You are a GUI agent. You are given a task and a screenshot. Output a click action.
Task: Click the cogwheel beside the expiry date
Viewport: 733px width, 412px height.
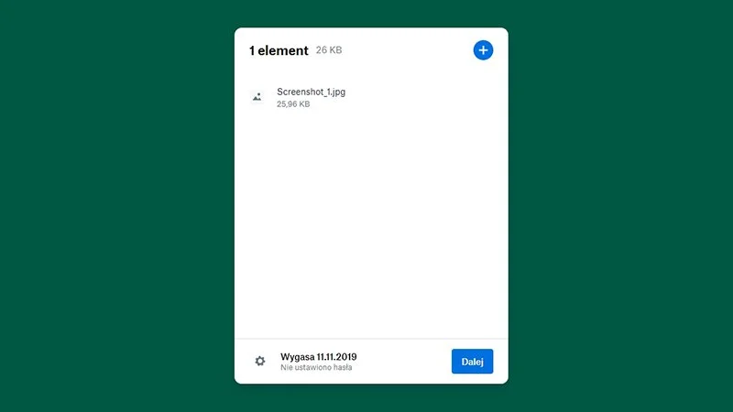point(260,361)
